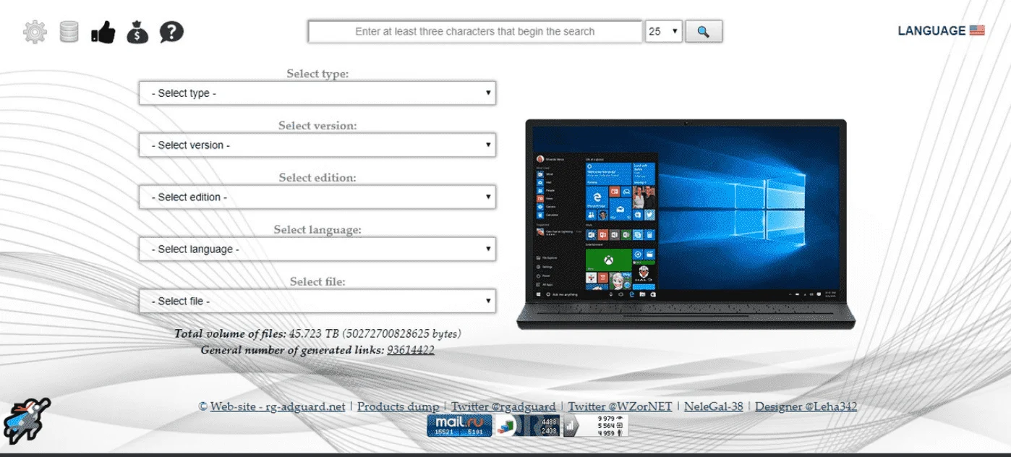Open the Web-site rg-adguard.net link
Image resolution: width=1011 pixels, height=457 pixels.
pos(278,406)
